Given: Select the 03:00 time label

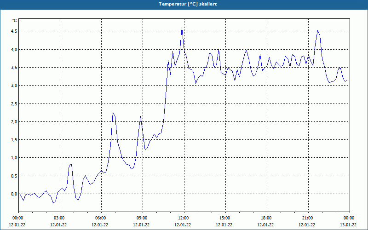Looking at the screenshot, I should coord(59,218).
